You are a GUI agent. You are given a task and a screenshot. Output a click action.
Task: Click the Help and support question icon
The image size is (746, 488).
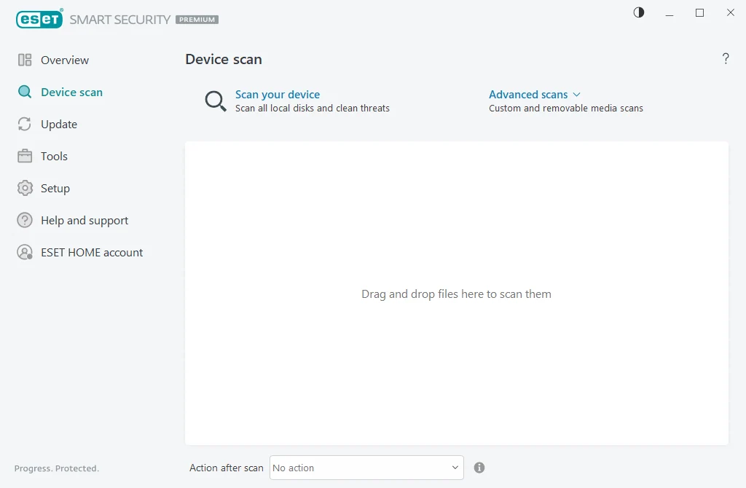coord(25,220)
